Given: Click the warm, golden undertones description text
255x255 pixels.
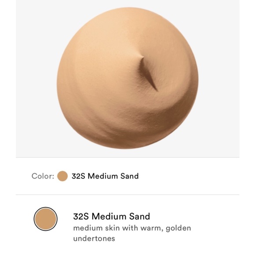Looking at the screenshot, I should coord(132,233).
